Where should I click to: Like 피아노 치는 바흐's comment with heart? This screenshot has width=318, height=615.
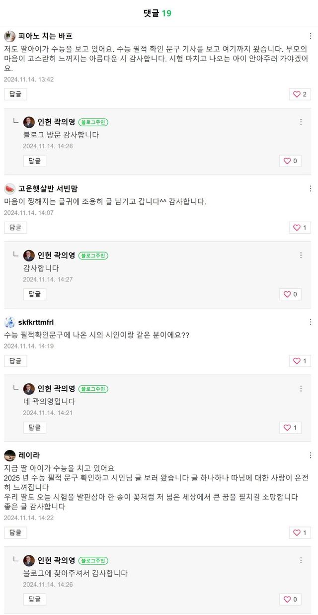click(300, 94)
